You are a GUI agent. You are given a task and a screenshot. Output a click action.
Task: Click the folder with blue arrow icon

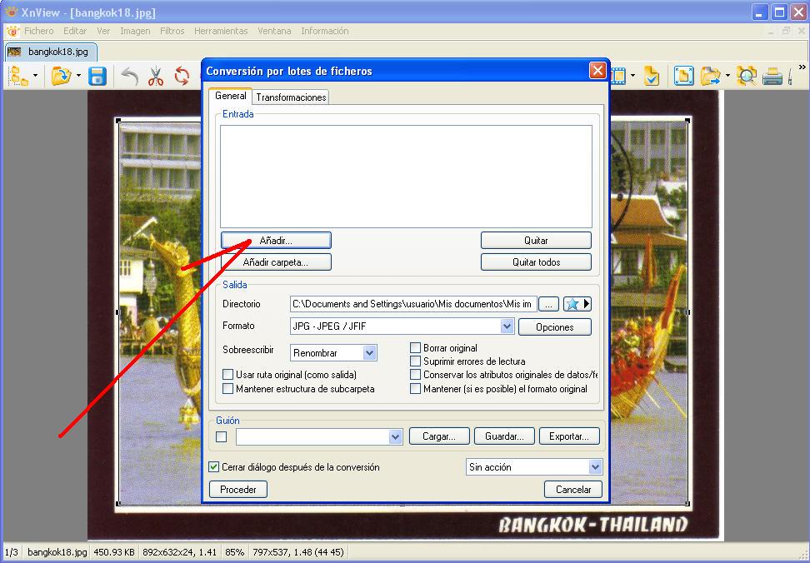tap(711, 76)
